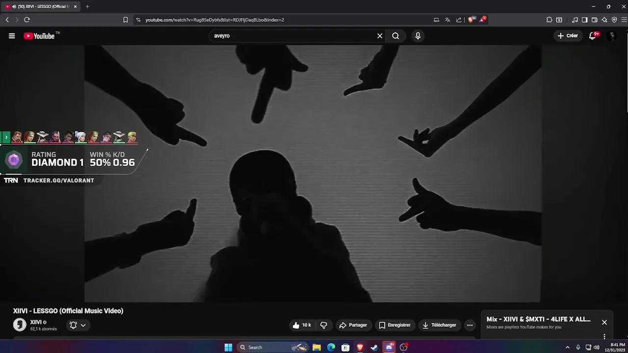628x353 pixels.
Task: Open site settings icon beside URL
Action: point(138,20)
